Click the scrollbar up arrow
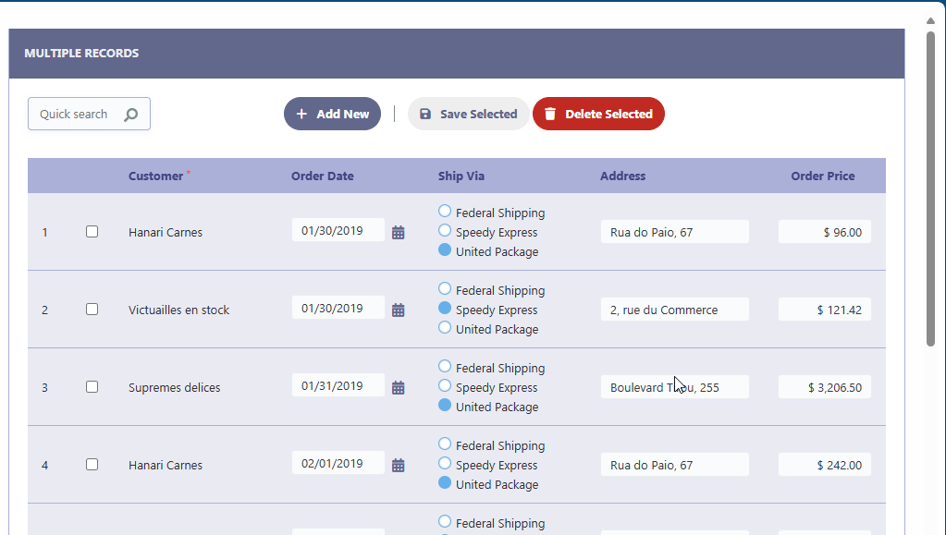This screenshot has width=946, height=535. [930, 19]
